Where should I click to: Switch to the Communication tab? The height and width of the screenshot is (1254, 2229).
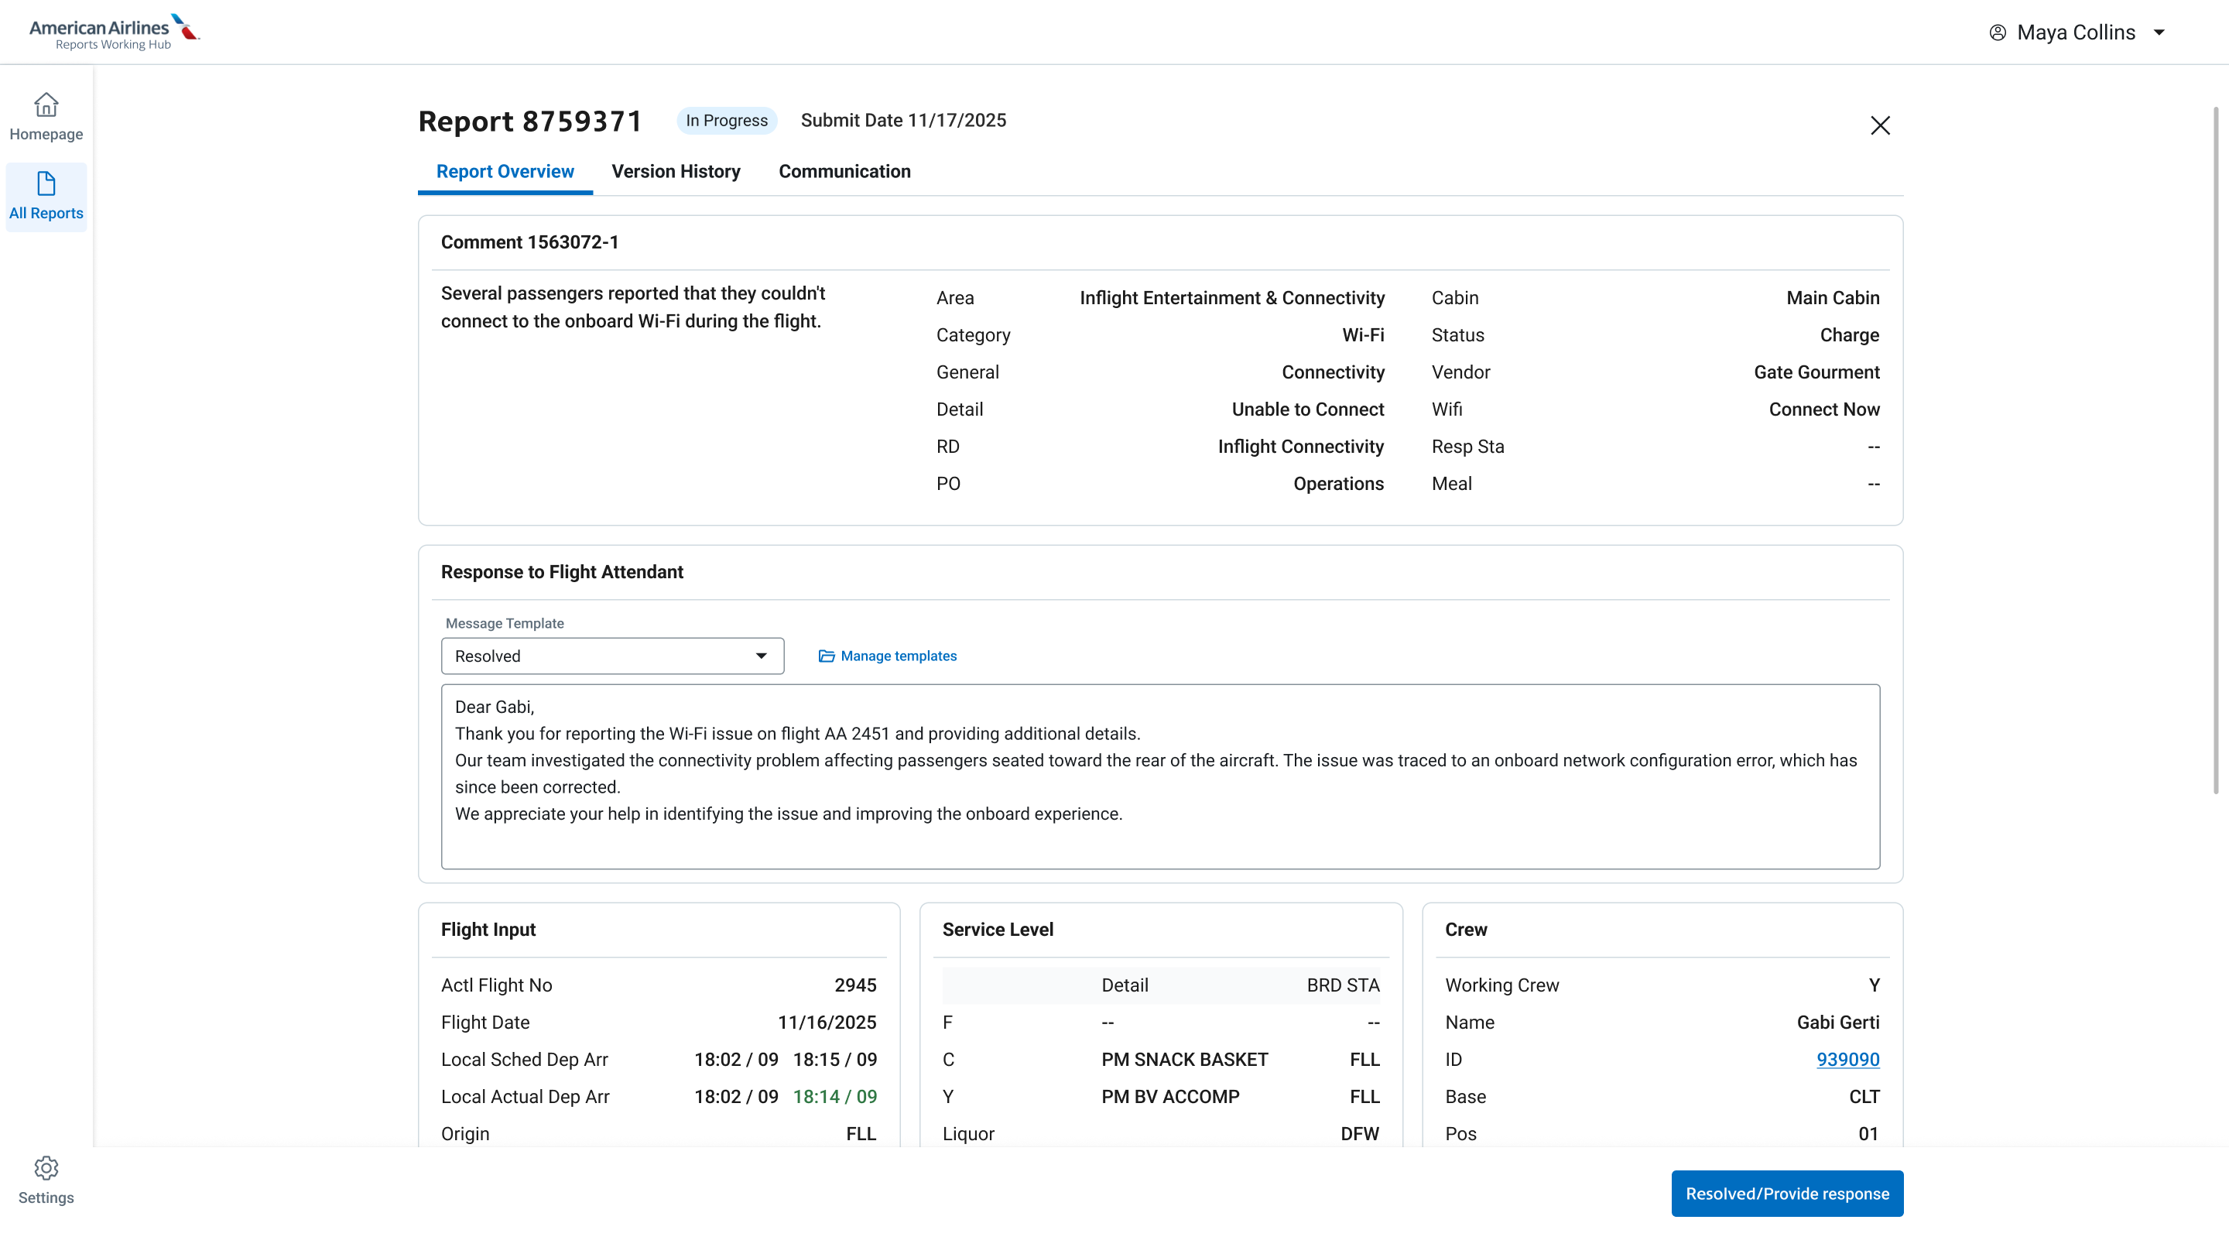pos(844,171)
